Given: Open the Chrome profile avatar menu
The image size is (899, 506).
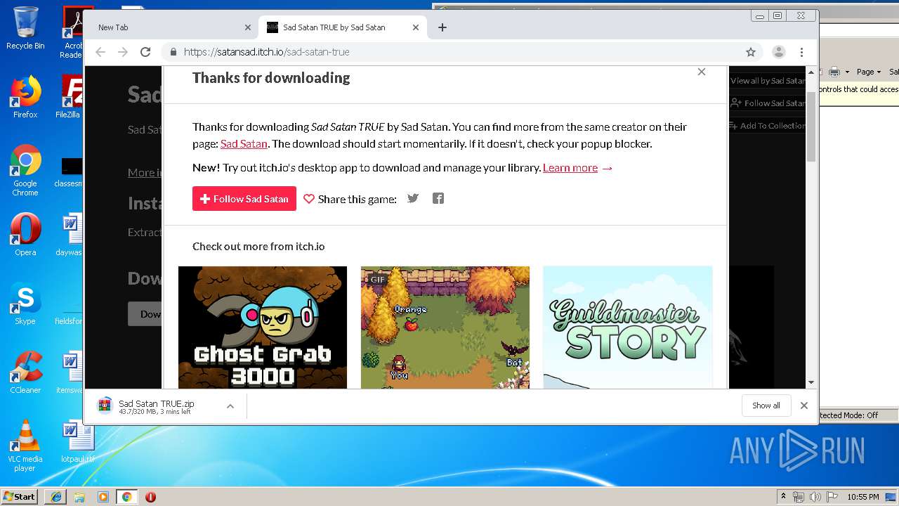Looking at the screenshot, I should coord(778,52).
